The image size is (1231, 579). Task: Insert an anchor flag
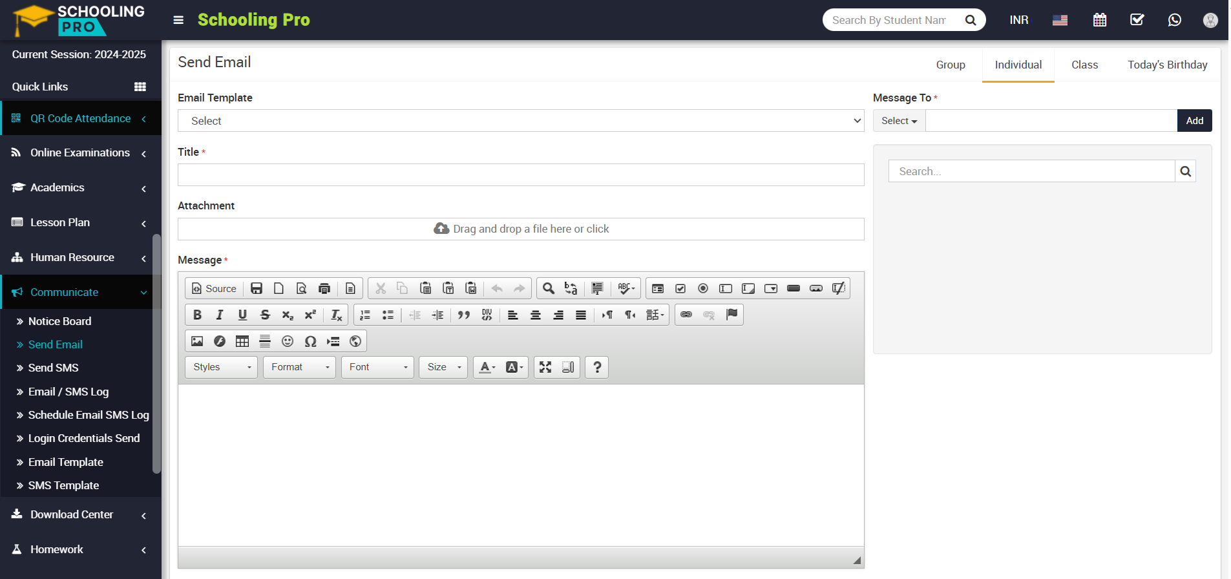731,315
